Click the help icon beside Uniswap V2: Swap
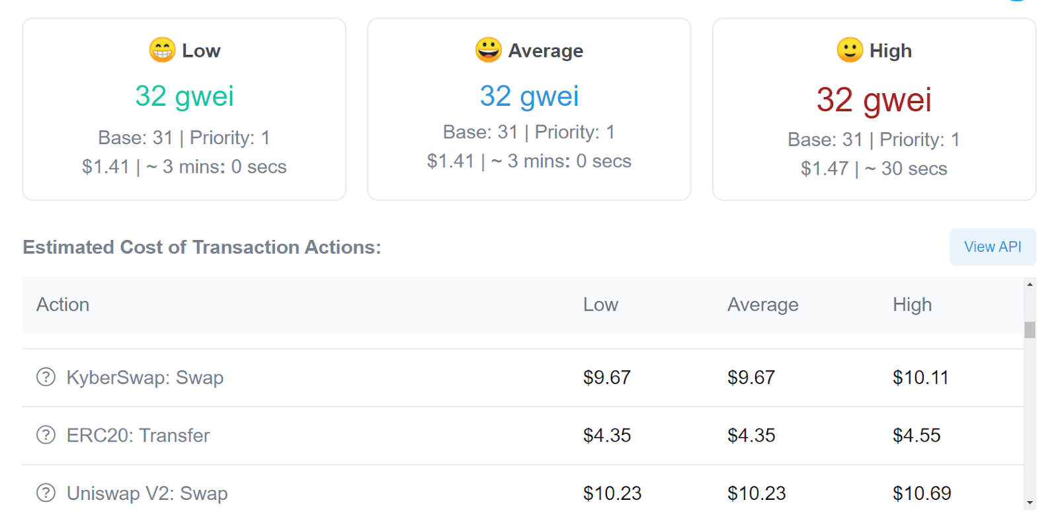The height and width of the screenshot is (527, 1058). coord(46,493)
